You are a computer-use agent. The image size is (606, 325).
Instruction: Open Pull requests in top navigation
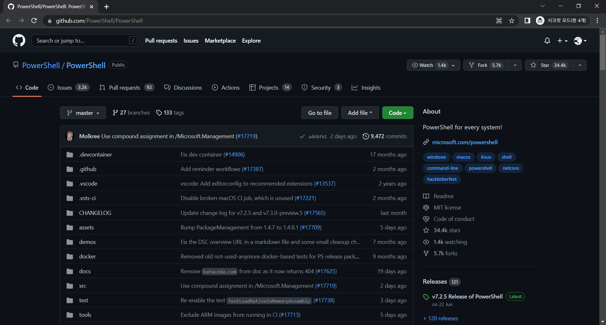pyautogui.click(x=161, y=41)
